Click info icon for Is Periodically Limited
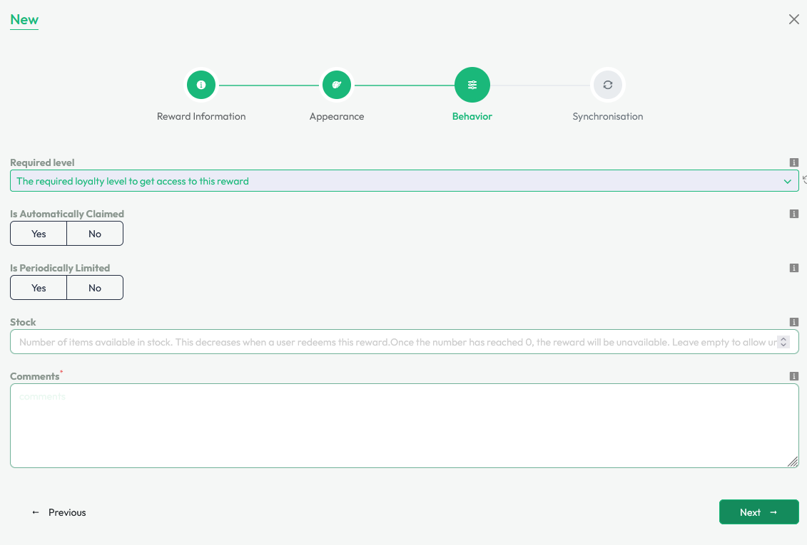The height and width of the screenshot is (545, 807). [x=793, y=268]
